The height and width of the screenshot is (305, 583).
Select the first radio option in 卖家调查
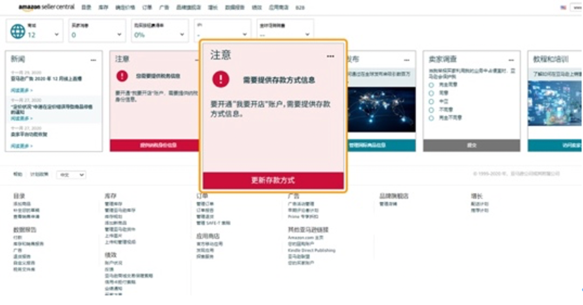[x=431, y=85]
